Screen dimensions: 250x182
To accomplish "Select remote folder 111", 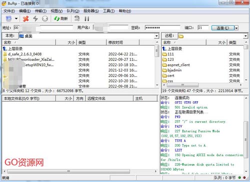I will 168,54.
